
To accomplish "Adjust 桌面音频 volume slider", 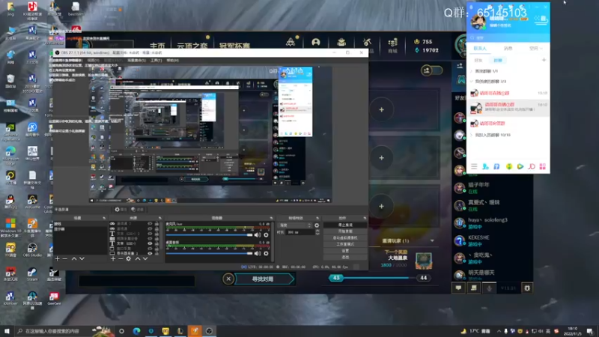I will point(210,253).
